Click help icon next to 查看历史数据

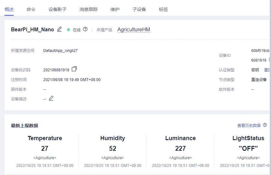[265, 125]
